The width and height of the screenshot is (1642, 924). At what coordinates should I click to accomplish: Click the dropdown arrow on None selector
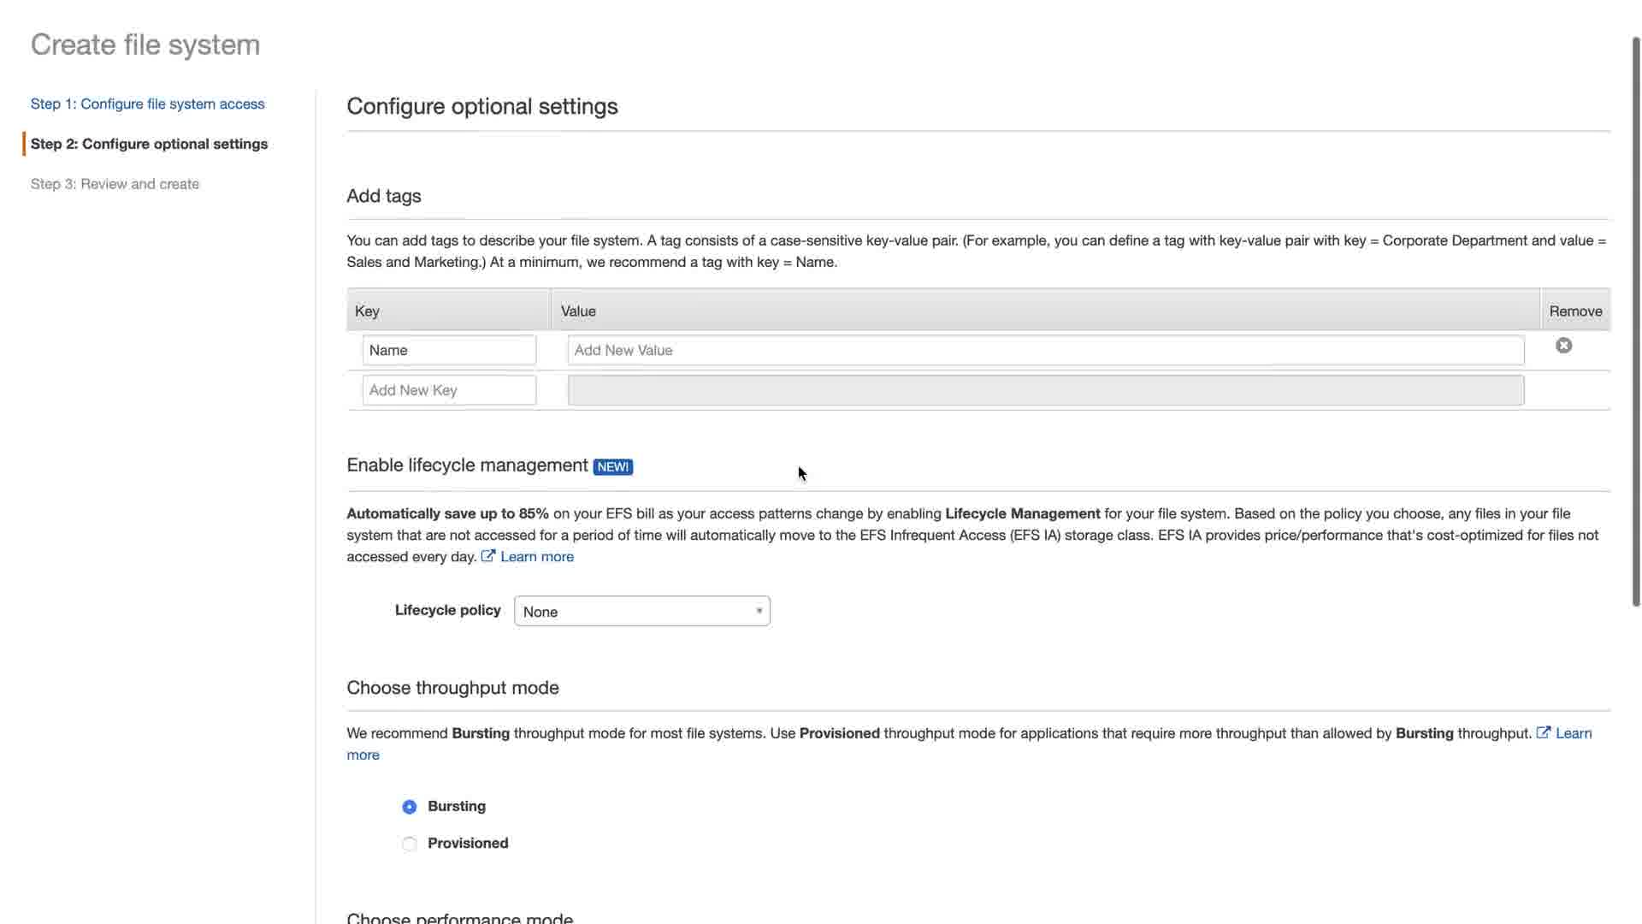(759, 611)
